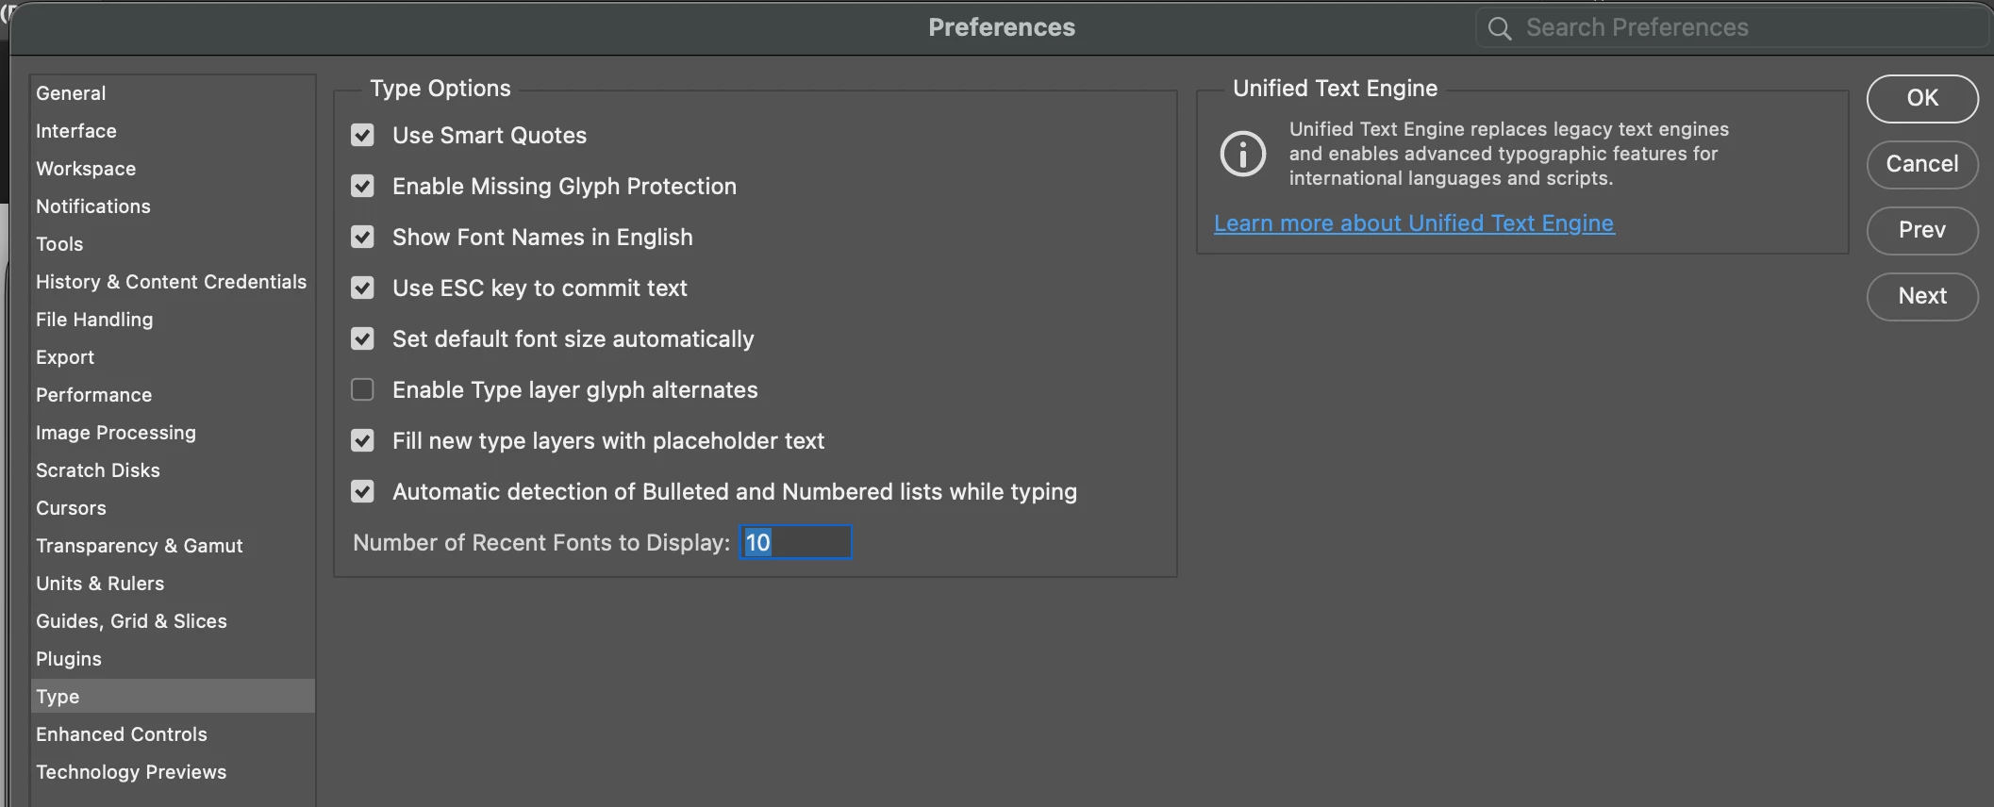Click the Unified Text Engine info icon
Image resolution: width=1994 pixels, height=807 pixels.
pos(1242,154)
